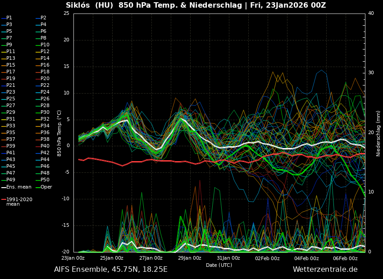Click the Wetterzentrale.de text
Screen dimensions: 383x279
pyautogui.click(x=325, y=270)
